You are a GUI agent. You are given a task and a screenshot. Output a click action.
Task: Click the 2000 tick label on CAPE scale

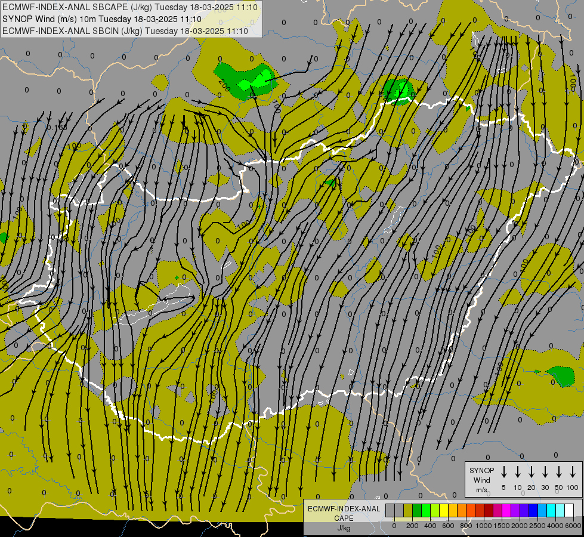[520, 526]
